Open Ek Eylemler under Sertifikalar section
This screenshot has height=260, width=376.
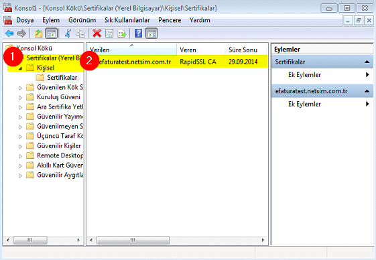322,75
